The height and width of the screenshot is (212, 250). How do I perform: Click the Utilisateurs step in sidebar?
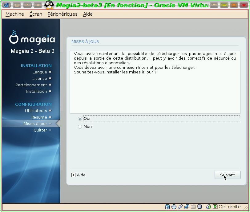coord(36,111)
